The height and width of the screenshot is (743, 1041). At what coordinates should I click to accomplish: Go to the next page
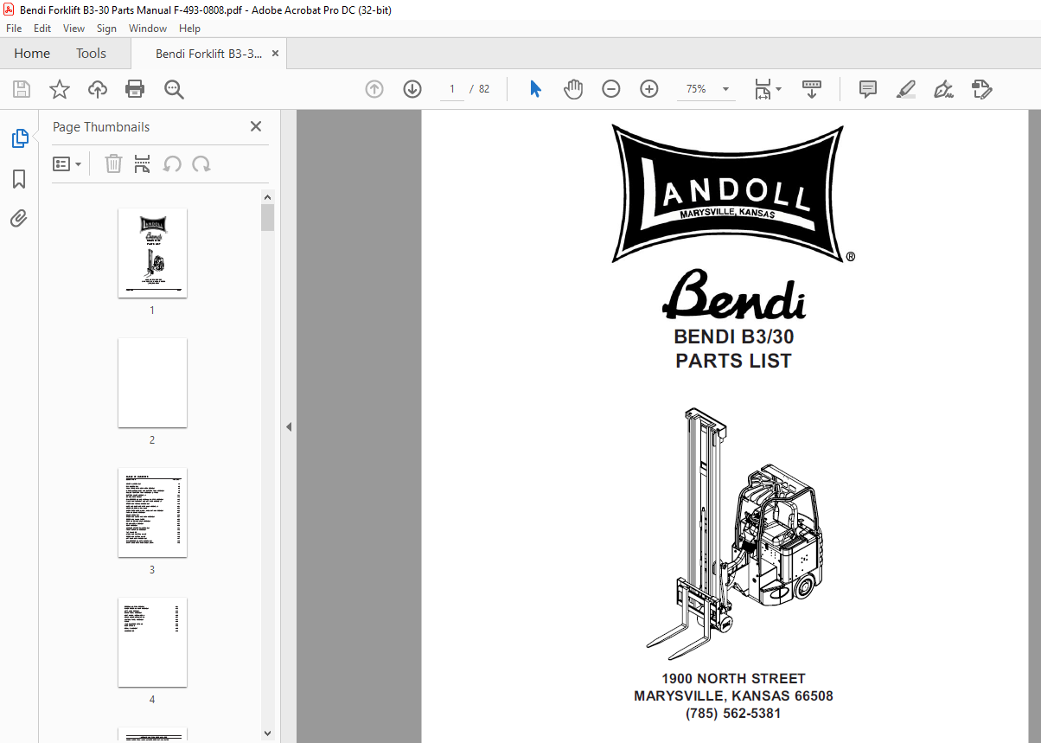(412, 89)
